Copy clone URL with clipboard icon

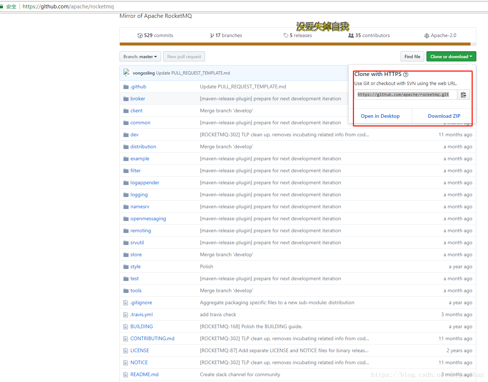463,95
